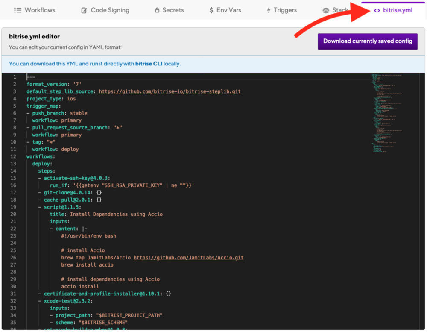The height and width of the screenshot is (332, 427).
Task: Open the bitrise CLI link
Action: click(149, 64)
